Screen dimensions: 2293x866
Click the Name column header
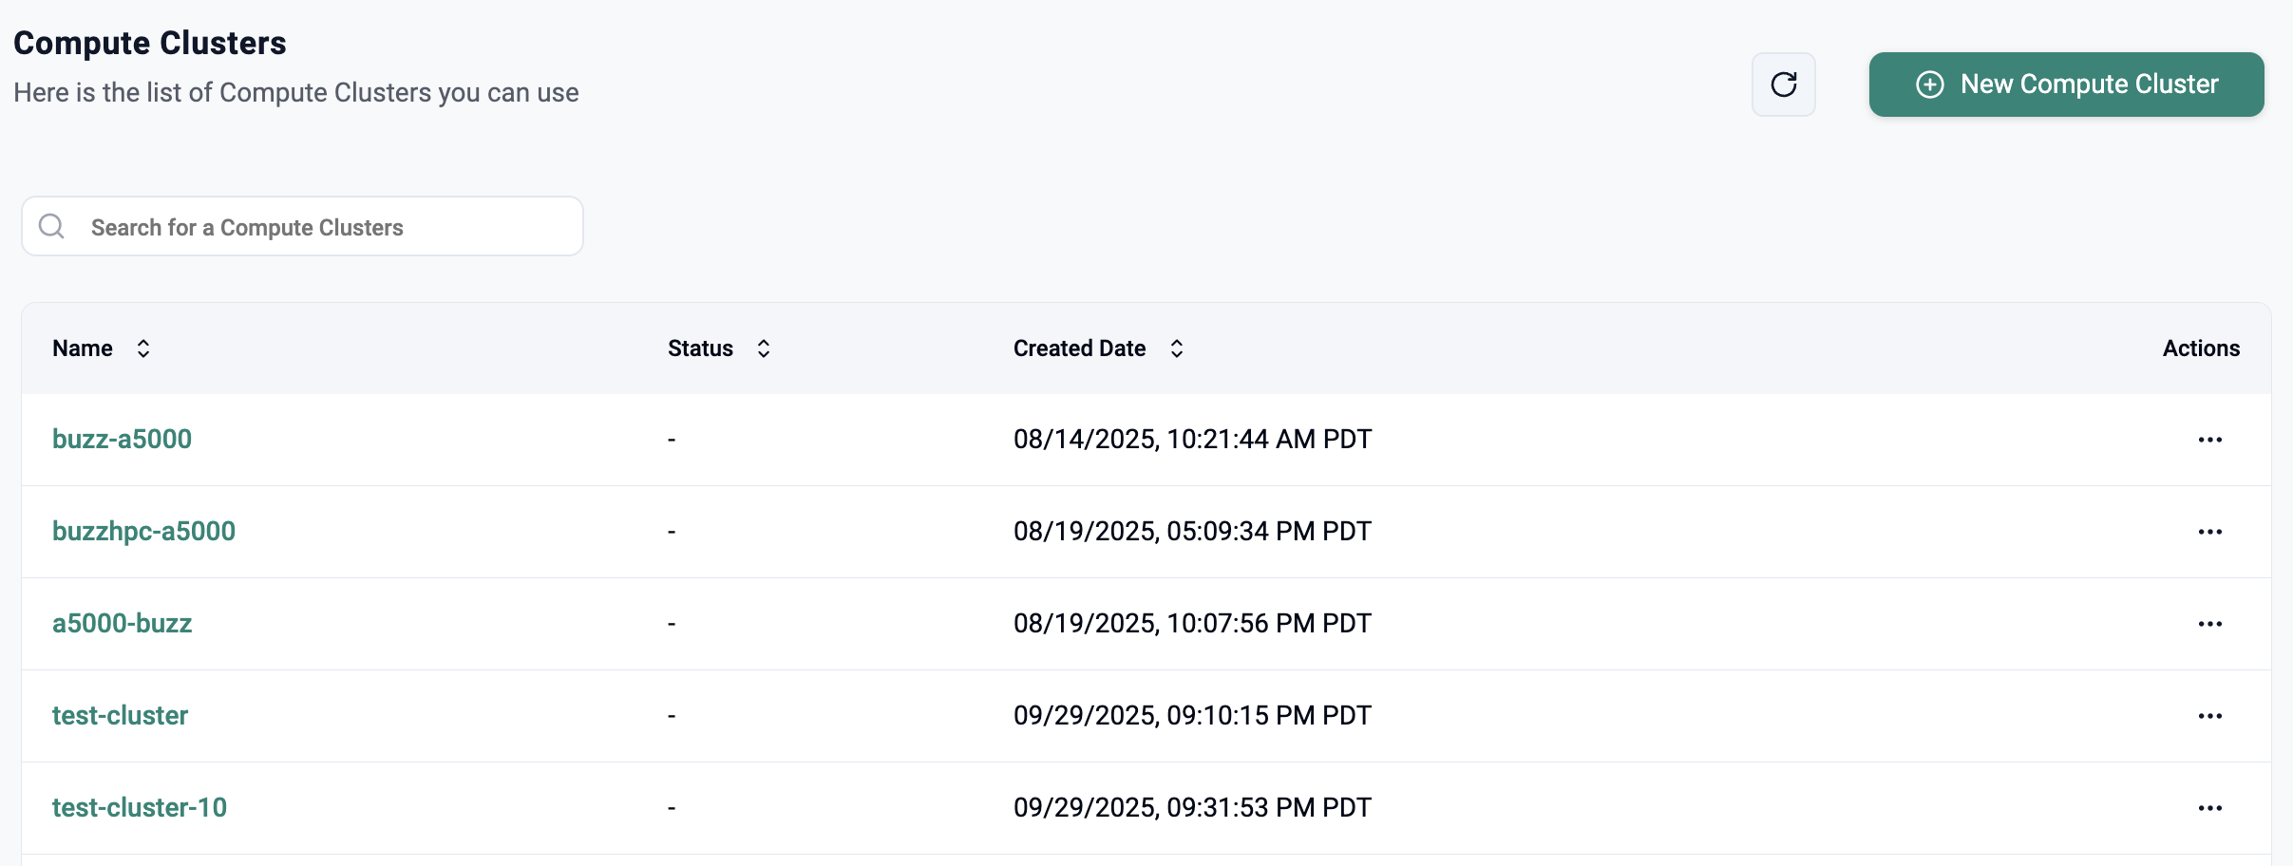83,348
